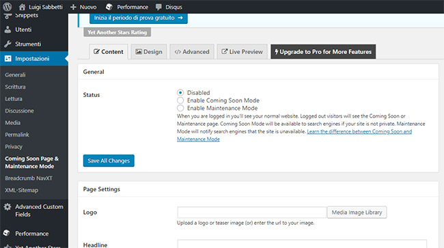444x248 pixels.
Task: Click the Impostazioni settings icon
Action: pos(8,59)
